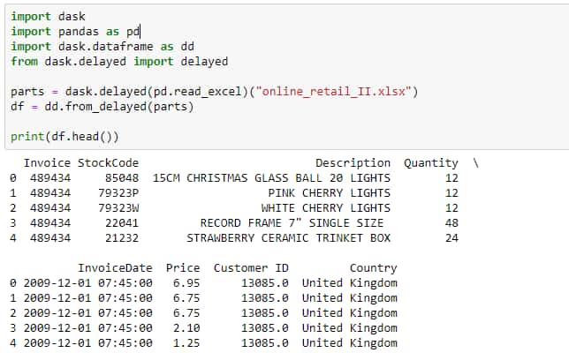Click the 'StockCode' column header in output
The height and width of the screenshot is (353, 569).
point(108,163)
